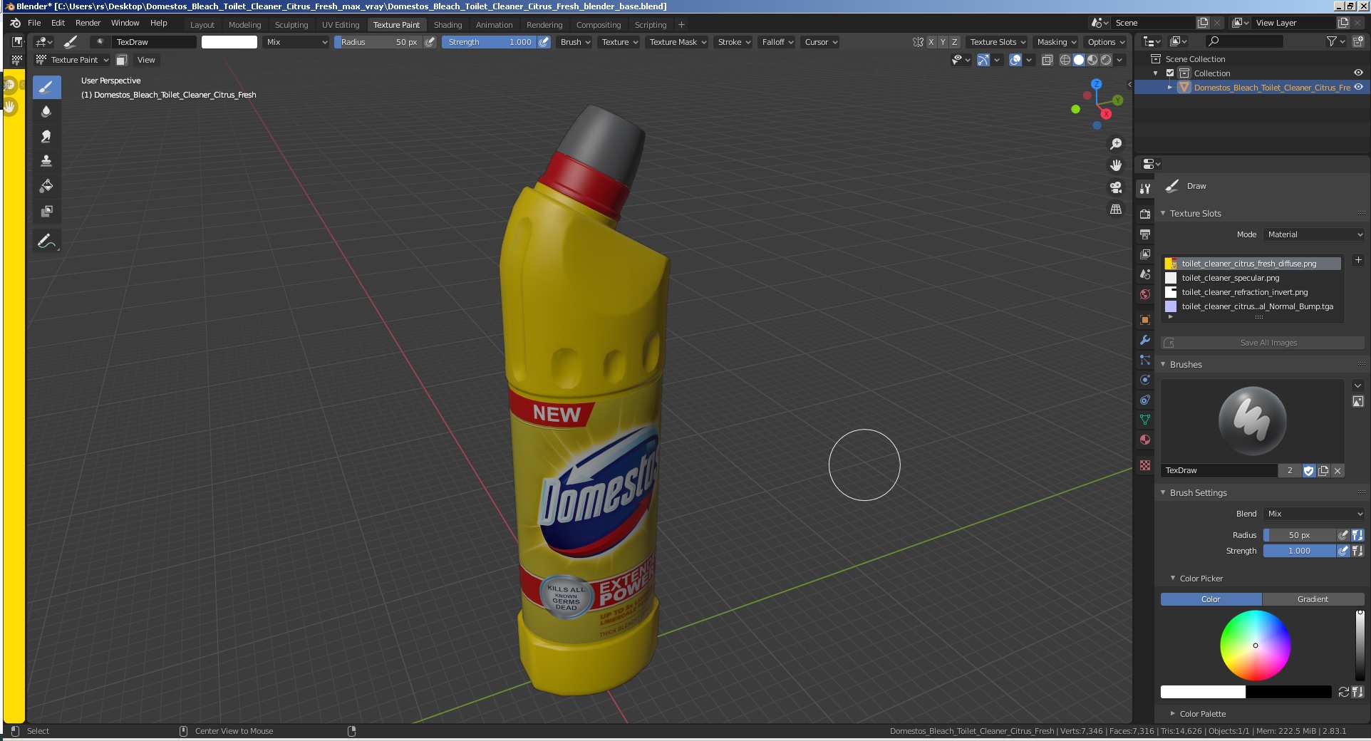This screenshot has height=741, width=1371.
Task: Select the Draw brush tool
Action: coord(46,88)
